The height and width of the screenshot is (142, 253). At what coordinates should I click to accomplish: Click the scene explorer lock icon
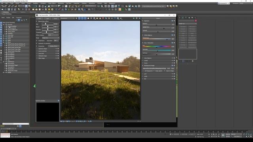pos(22,20)
